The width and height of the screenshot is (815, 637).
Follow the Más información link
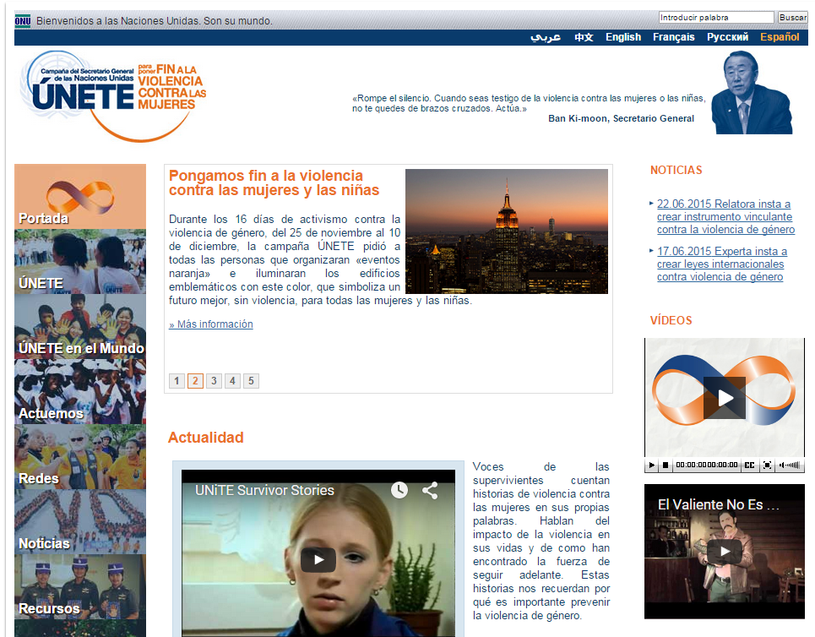[211, 324]
